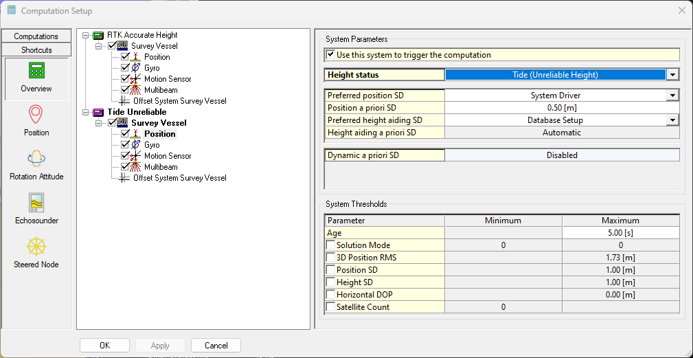Enable the Horizontal DOP threshold checkbox

point(331,295)
